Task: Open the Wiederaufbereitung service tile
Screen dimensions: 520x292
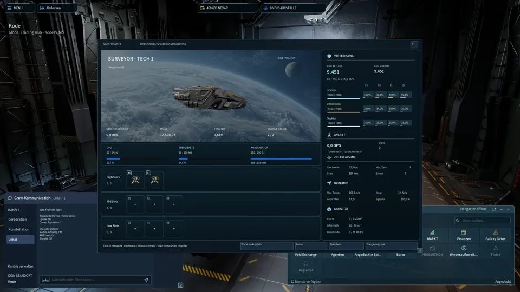Action: click(464, 251)
